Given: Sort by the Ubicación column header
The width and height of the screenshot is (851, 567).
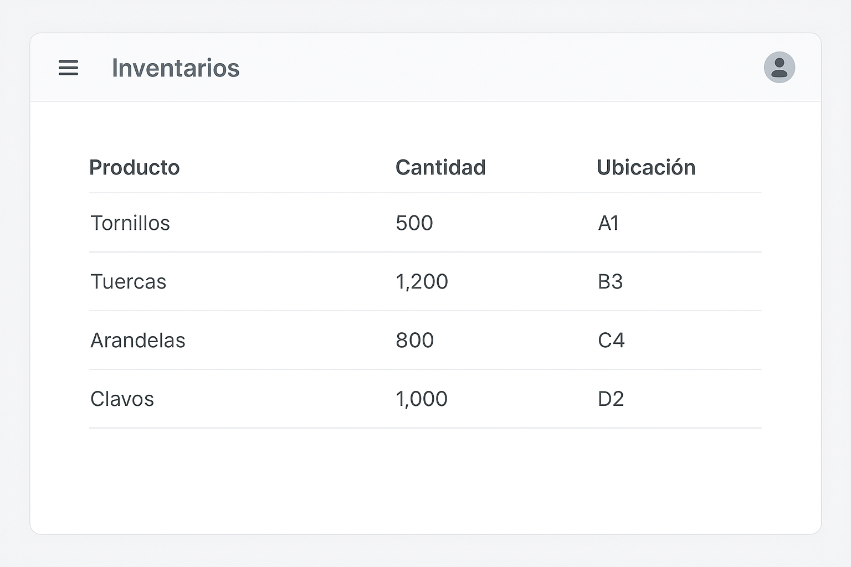Looking at the screenshot, I should click(646, 167).
